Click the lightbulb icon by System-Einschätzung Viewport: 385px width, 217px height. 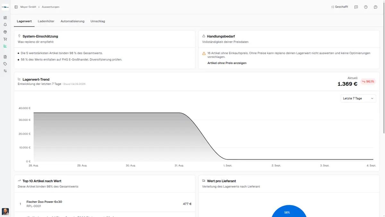point(19,36)
